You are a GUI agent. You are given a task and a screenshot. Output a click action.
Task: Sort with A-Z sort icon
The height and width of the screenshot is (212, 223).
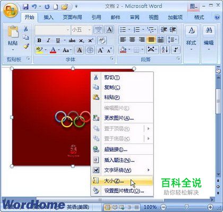[x=165, y=50]
